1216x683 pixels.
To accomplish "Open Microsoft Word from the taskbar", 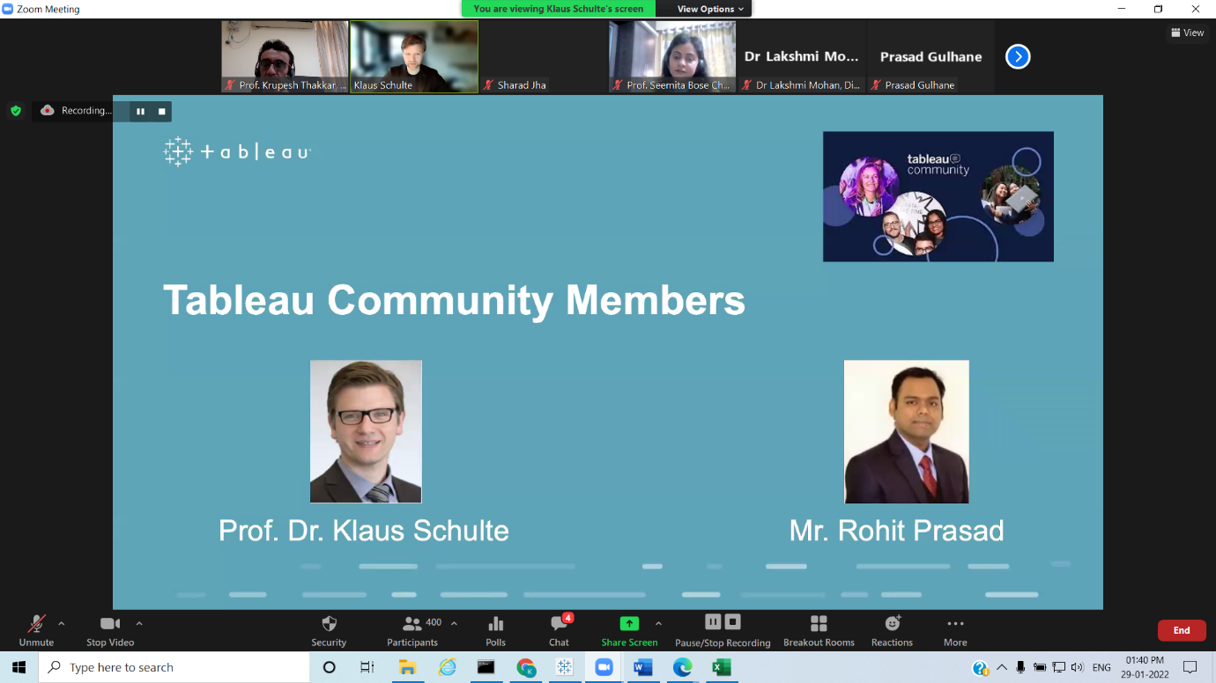I will coord(643,667).
